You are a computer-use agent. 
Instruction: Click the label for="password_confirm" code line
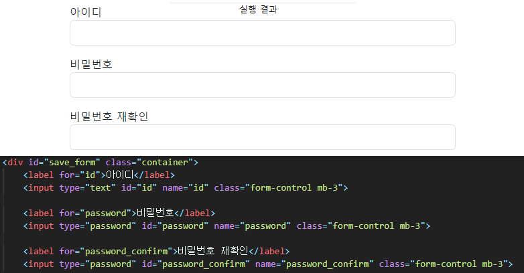(x=156, y=252)
